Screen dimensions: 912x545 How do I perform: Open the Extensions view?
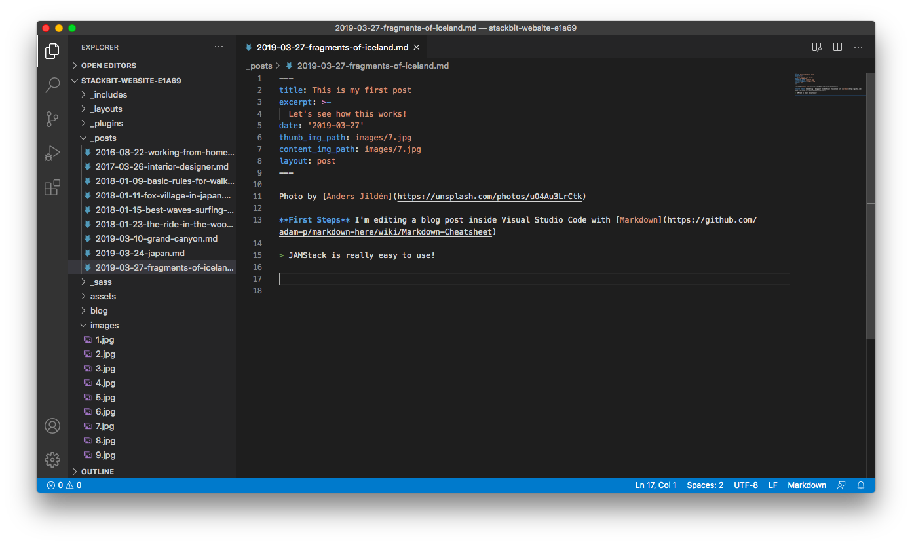tap(52, 188)
